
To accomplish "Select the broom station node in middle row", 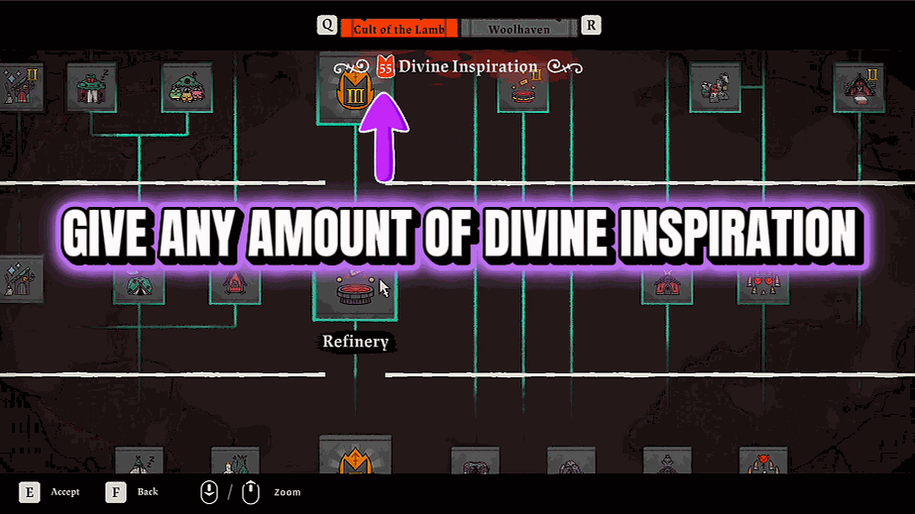I will [x=21, y=279].
